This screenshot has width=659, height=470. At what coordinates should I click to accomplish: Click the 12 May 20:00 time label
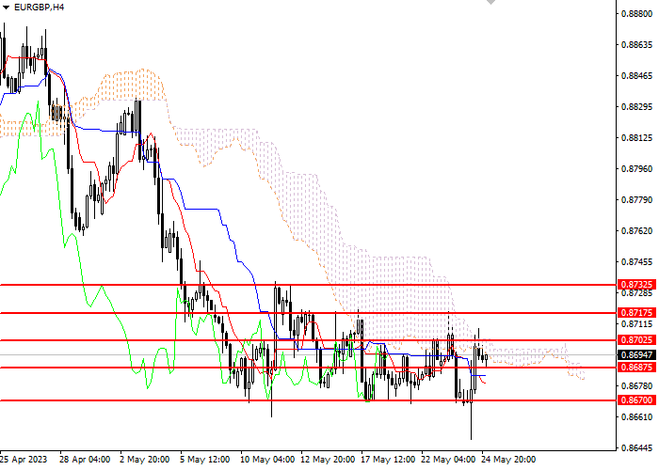(x=329, y=460)
